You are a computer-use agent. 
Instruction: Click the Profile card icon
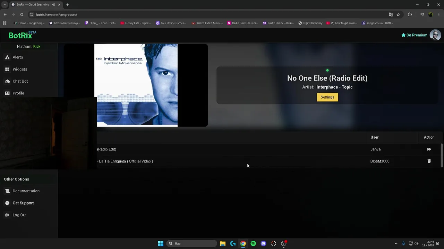[7, 93]
